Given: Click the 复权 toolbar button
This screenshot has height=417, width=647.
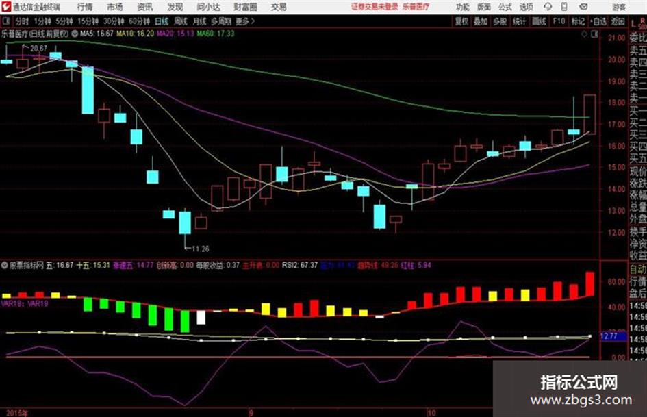Looking at the screenshot, I should (x=461, y=21).
